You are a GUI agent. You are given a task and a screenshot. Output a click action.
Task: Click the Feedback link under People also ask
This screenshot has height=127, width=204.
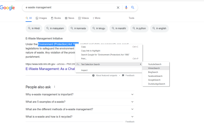point(130,122)
